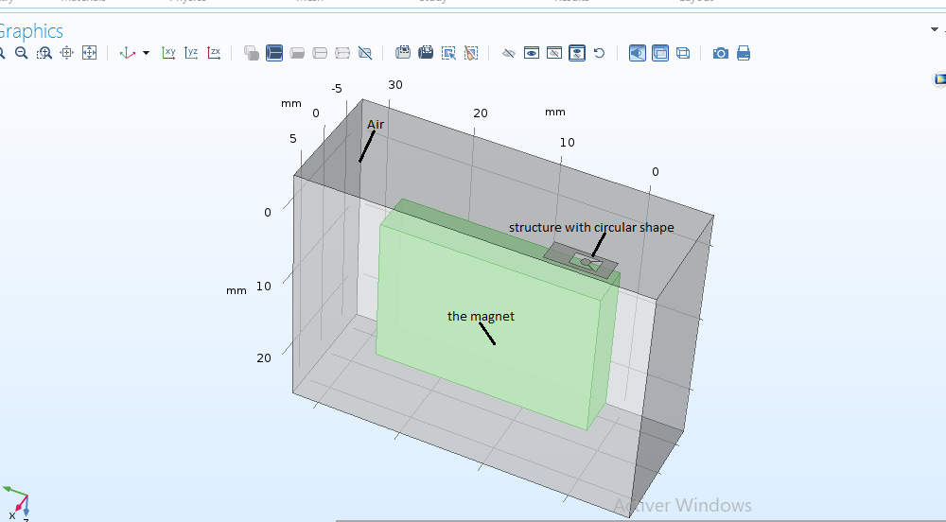Image resolution: width=946 pixels, height=522 pixels.
Task: Click the box-with-cursor selection icon
Action: [x=448, y=53]
